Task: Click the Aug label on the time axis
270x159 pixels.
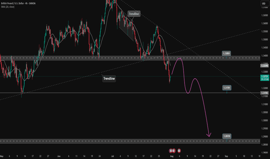Action: 172,156
